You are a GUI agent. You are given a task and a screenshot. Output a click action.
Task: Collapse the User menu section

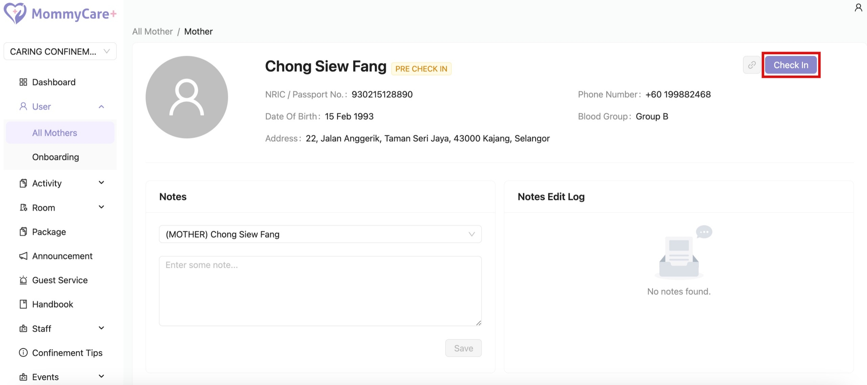[101, 107]
